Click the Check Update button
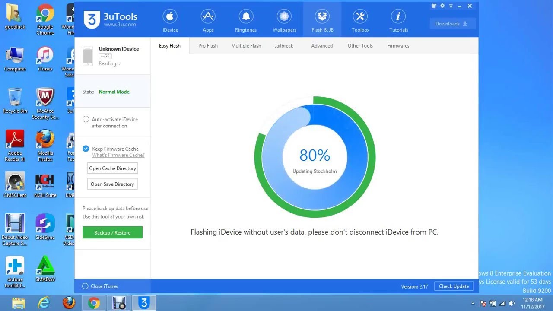 pos(454,286)
